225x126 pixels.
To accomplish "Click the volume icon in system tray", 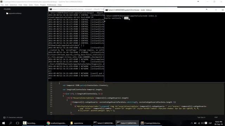I will 202,123.
